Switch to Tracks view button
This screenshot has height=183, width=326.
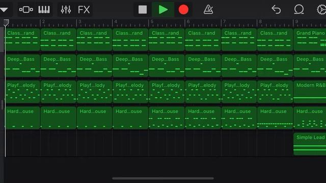pyautogui.click(x=26, y=10)
